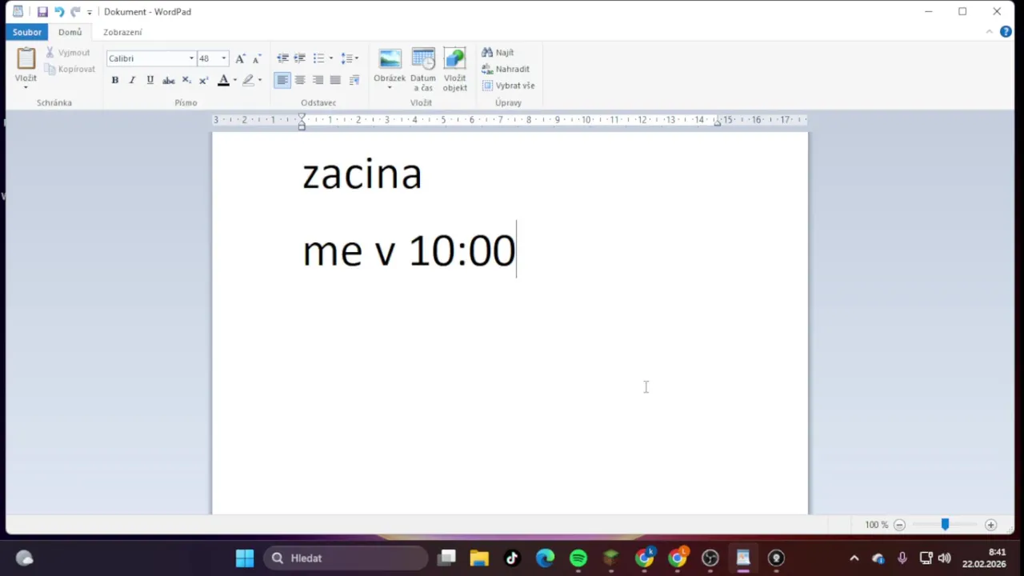Toggle underline formatting

click(150, 80)
